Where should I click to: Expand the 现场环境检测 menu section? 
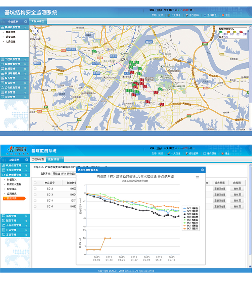tap(25, 73)
